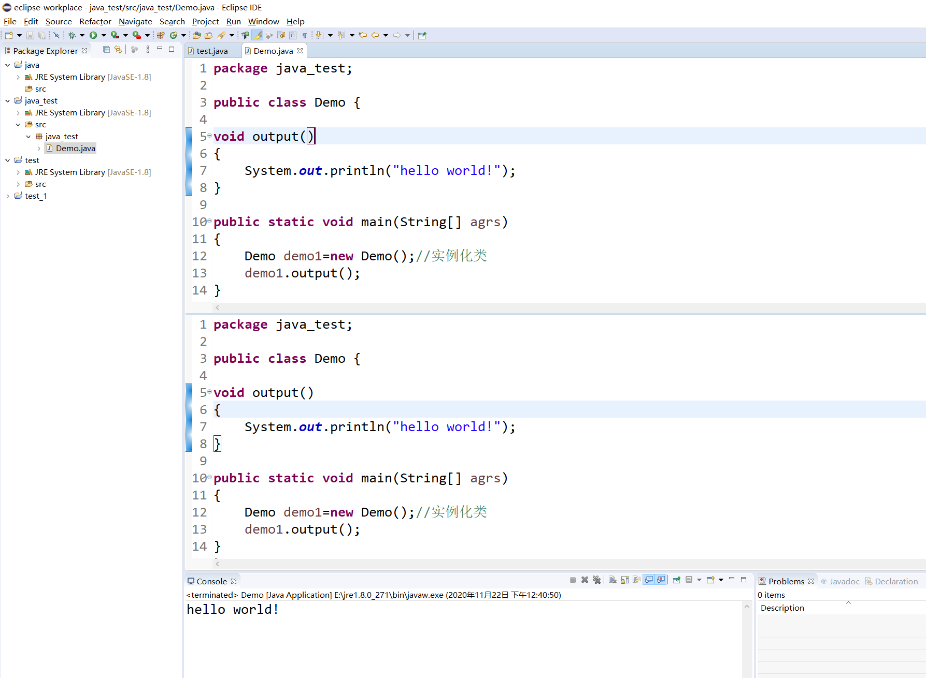
Task: Click the Debug bug icon
Action: click(x=72, y=35)
